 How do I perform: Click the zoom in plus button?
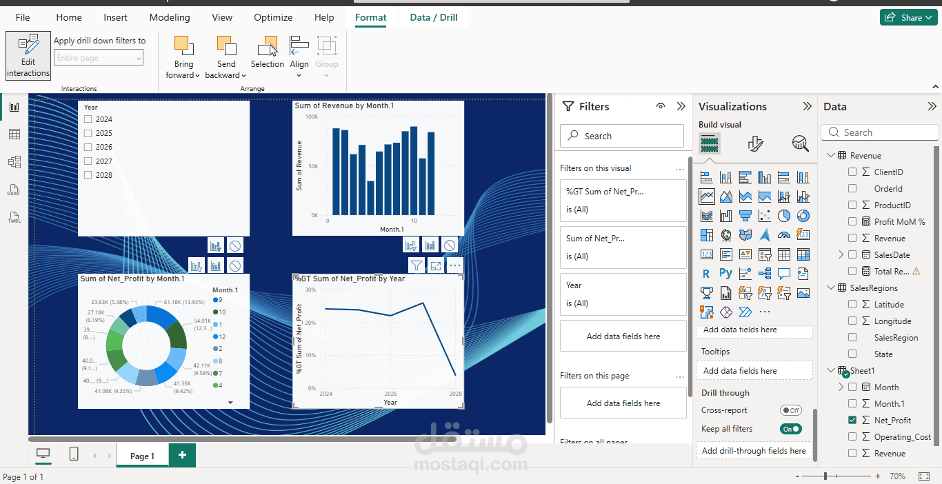pos(877,476)
